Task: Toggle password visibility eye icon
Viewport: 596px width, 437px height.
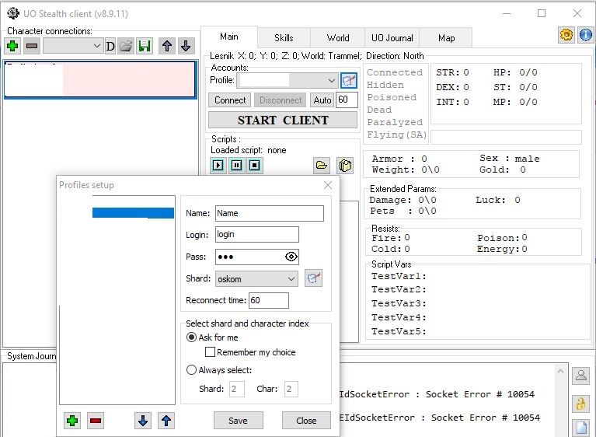Action: click(x=291, y=257)
